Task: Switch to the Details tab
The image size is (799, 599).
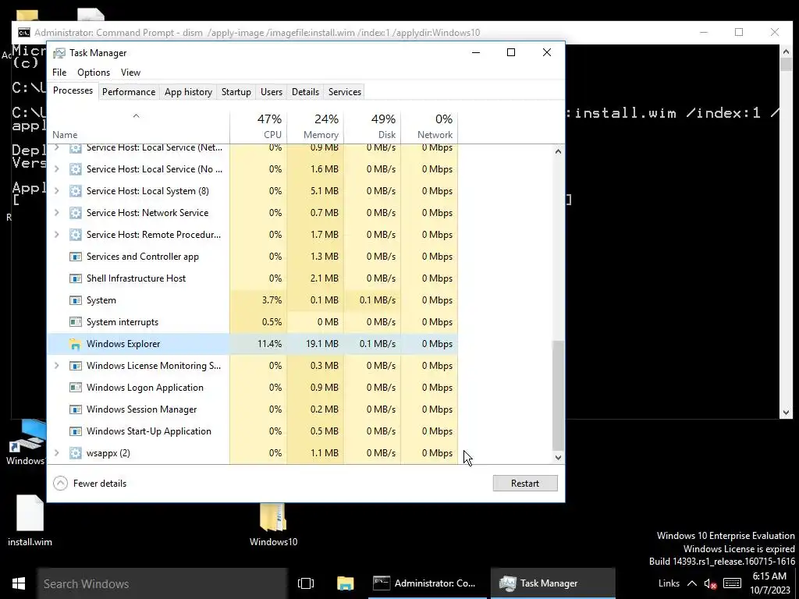Action: (305, 92)
